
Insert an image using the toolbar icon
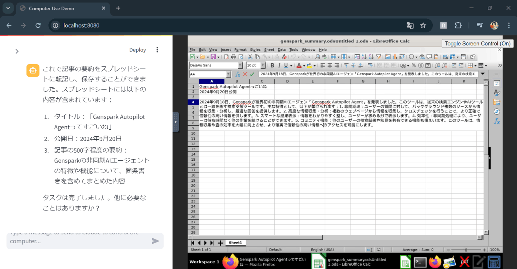coord(388,57)
